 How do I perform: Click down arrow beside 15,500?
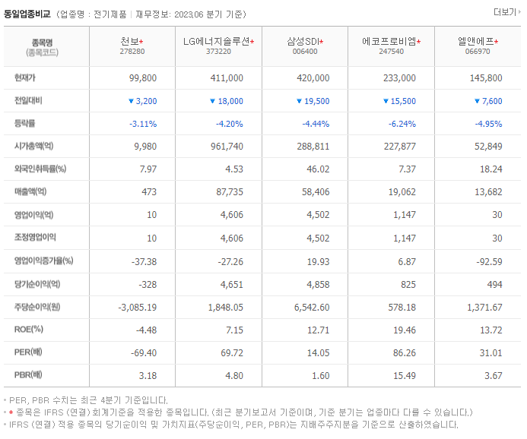(386, 101)
